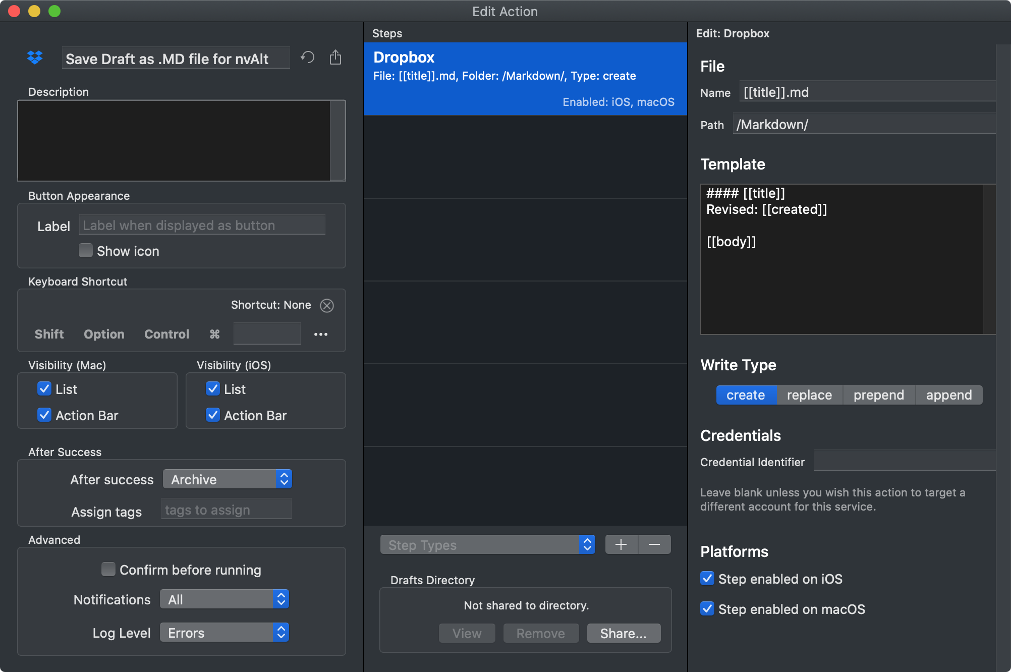Screen dimensions: 1011x672
Task: Select the replace write type
Action: [809, 395]
